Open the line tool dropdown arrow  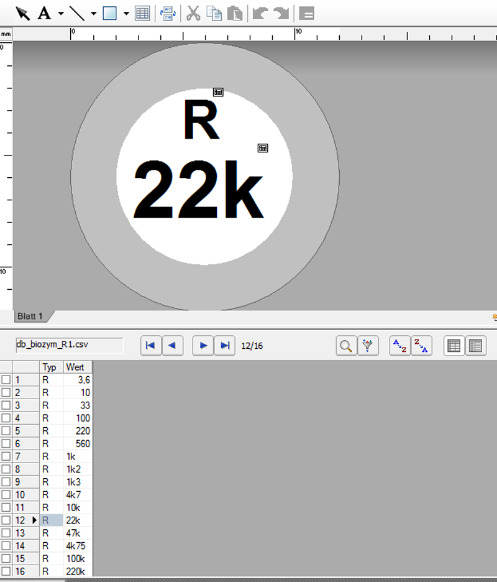click(x=93, y=14)
